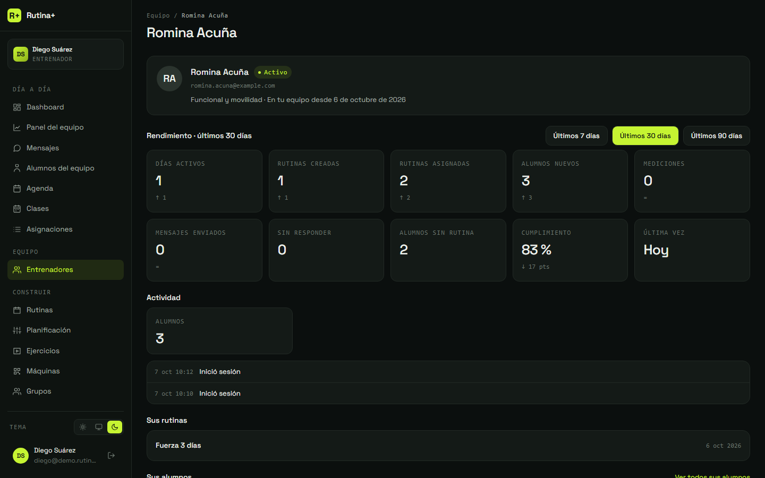
Task: Click the Entrenadores people icon
Action: point(17,270)
